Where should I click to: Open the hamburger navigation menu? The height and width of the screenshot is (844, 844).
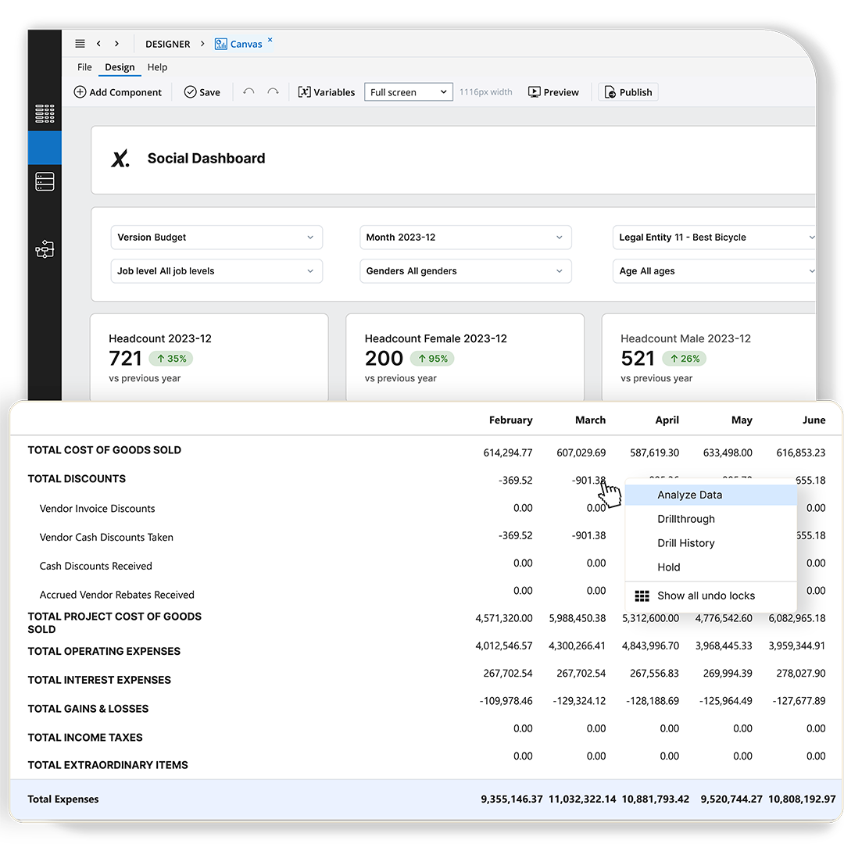coord(80,44)
